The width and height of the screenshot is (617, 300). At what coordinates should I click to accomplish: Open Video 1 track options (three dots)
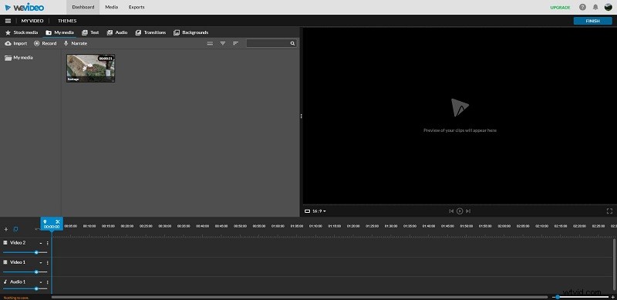coord(48,263)
